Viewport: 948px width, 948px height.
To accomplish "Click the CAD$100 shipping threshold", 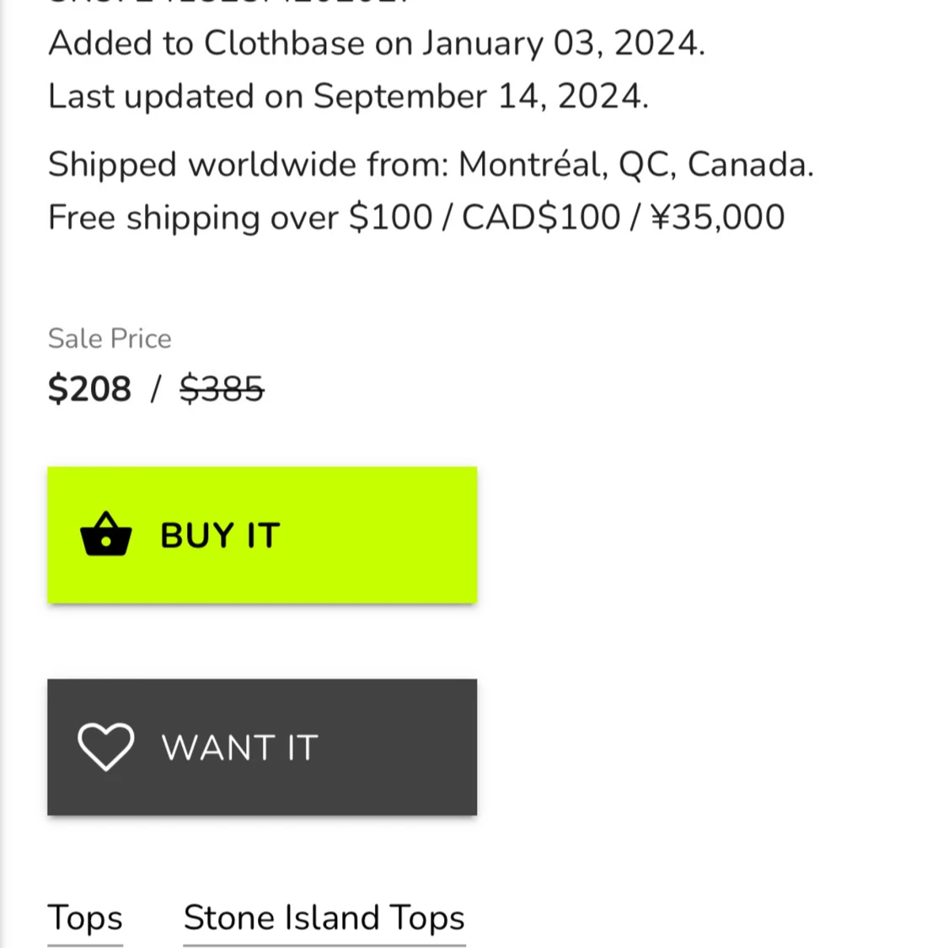I will point(541,217).
